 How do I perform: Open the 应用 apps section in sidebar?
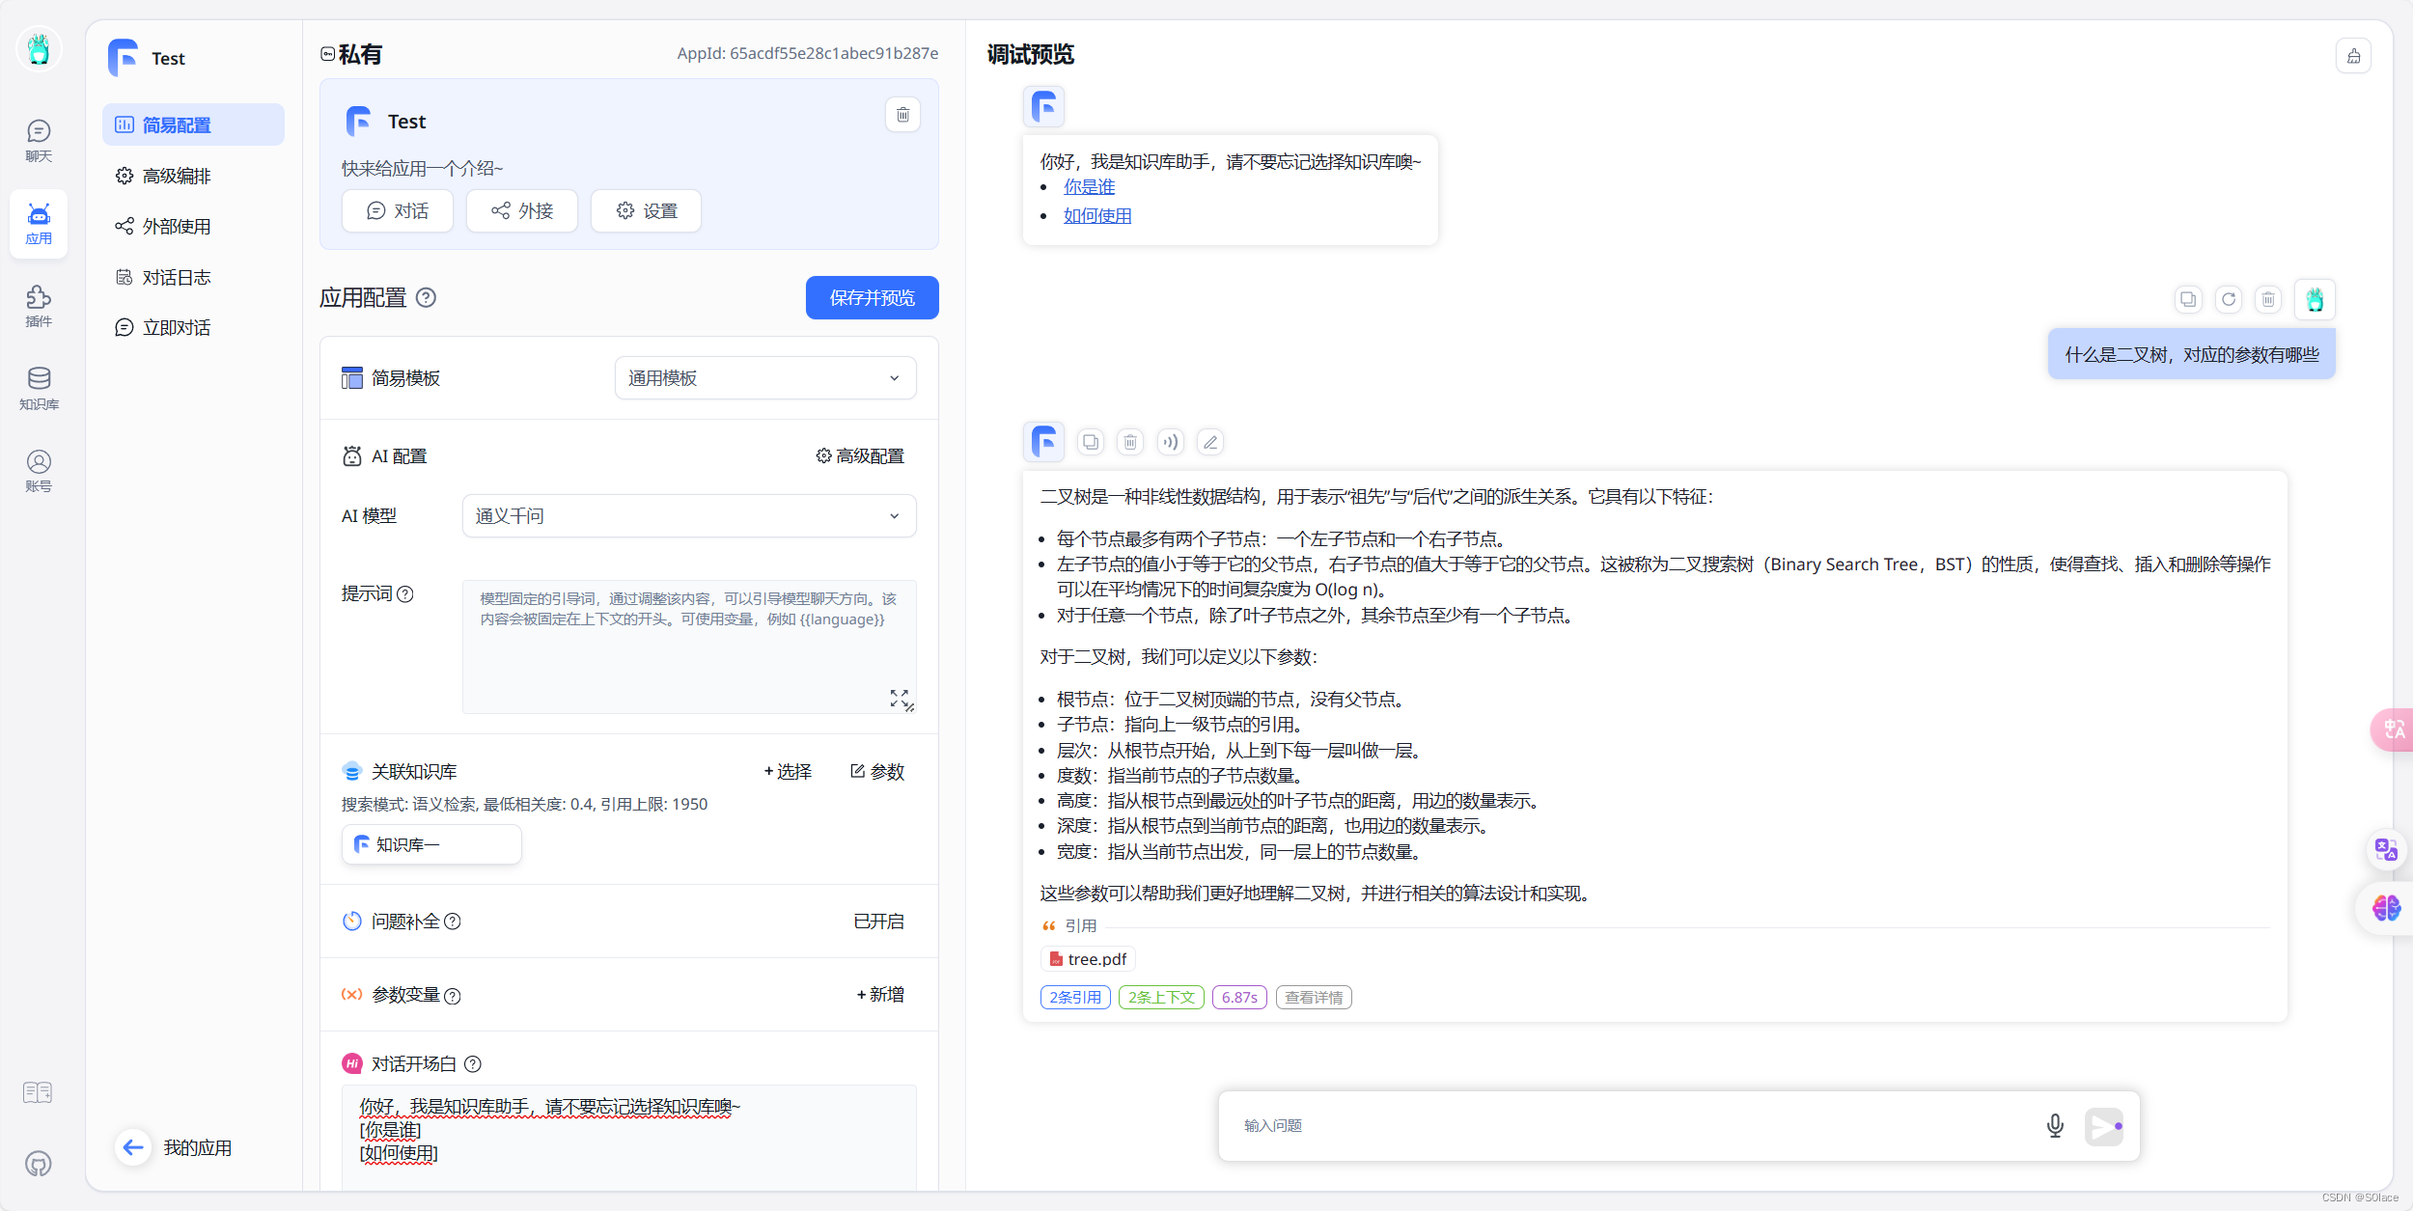click(39, 224)
